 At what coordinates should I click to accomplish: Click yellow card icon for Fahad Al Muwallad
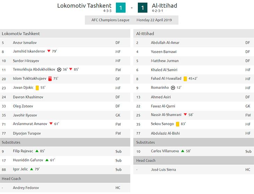click(x=185, y=79)
